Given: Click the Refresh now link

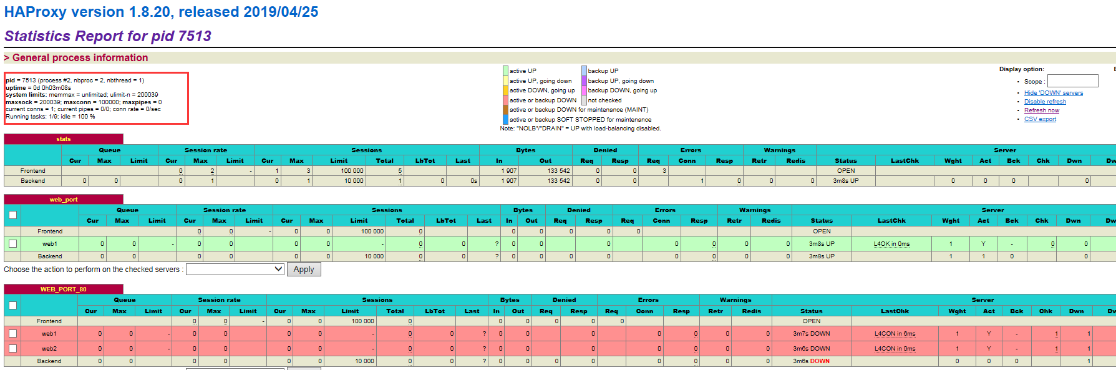Looking at the screenshot, I should pyautogui.click(x=1042, y=110).
